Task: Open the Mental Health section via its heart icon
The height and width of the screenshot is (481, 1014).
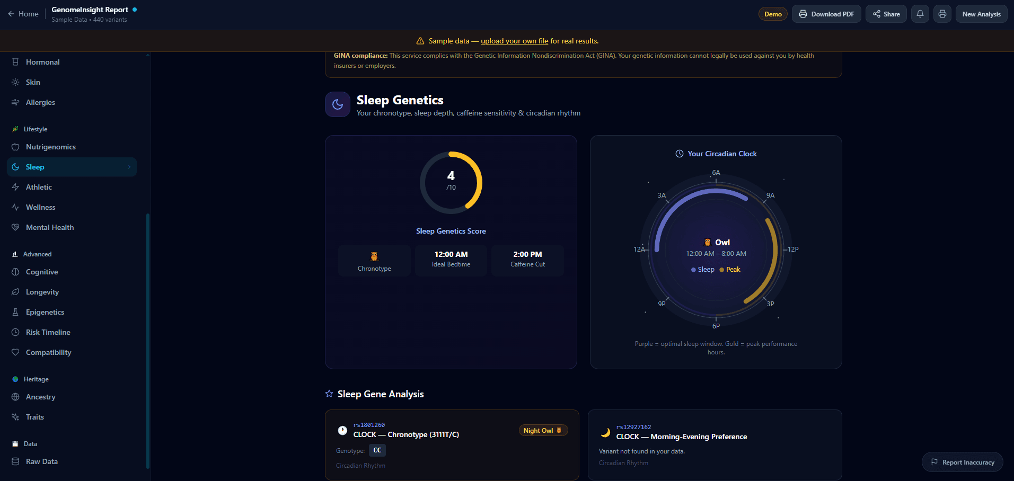Action: (16, 227)
